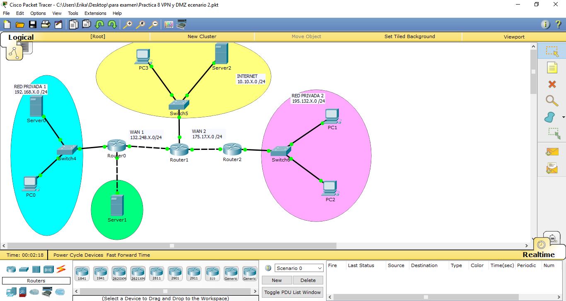
Task: Open the Options menu
Action: pyautogui.click(x=38, y=13)
